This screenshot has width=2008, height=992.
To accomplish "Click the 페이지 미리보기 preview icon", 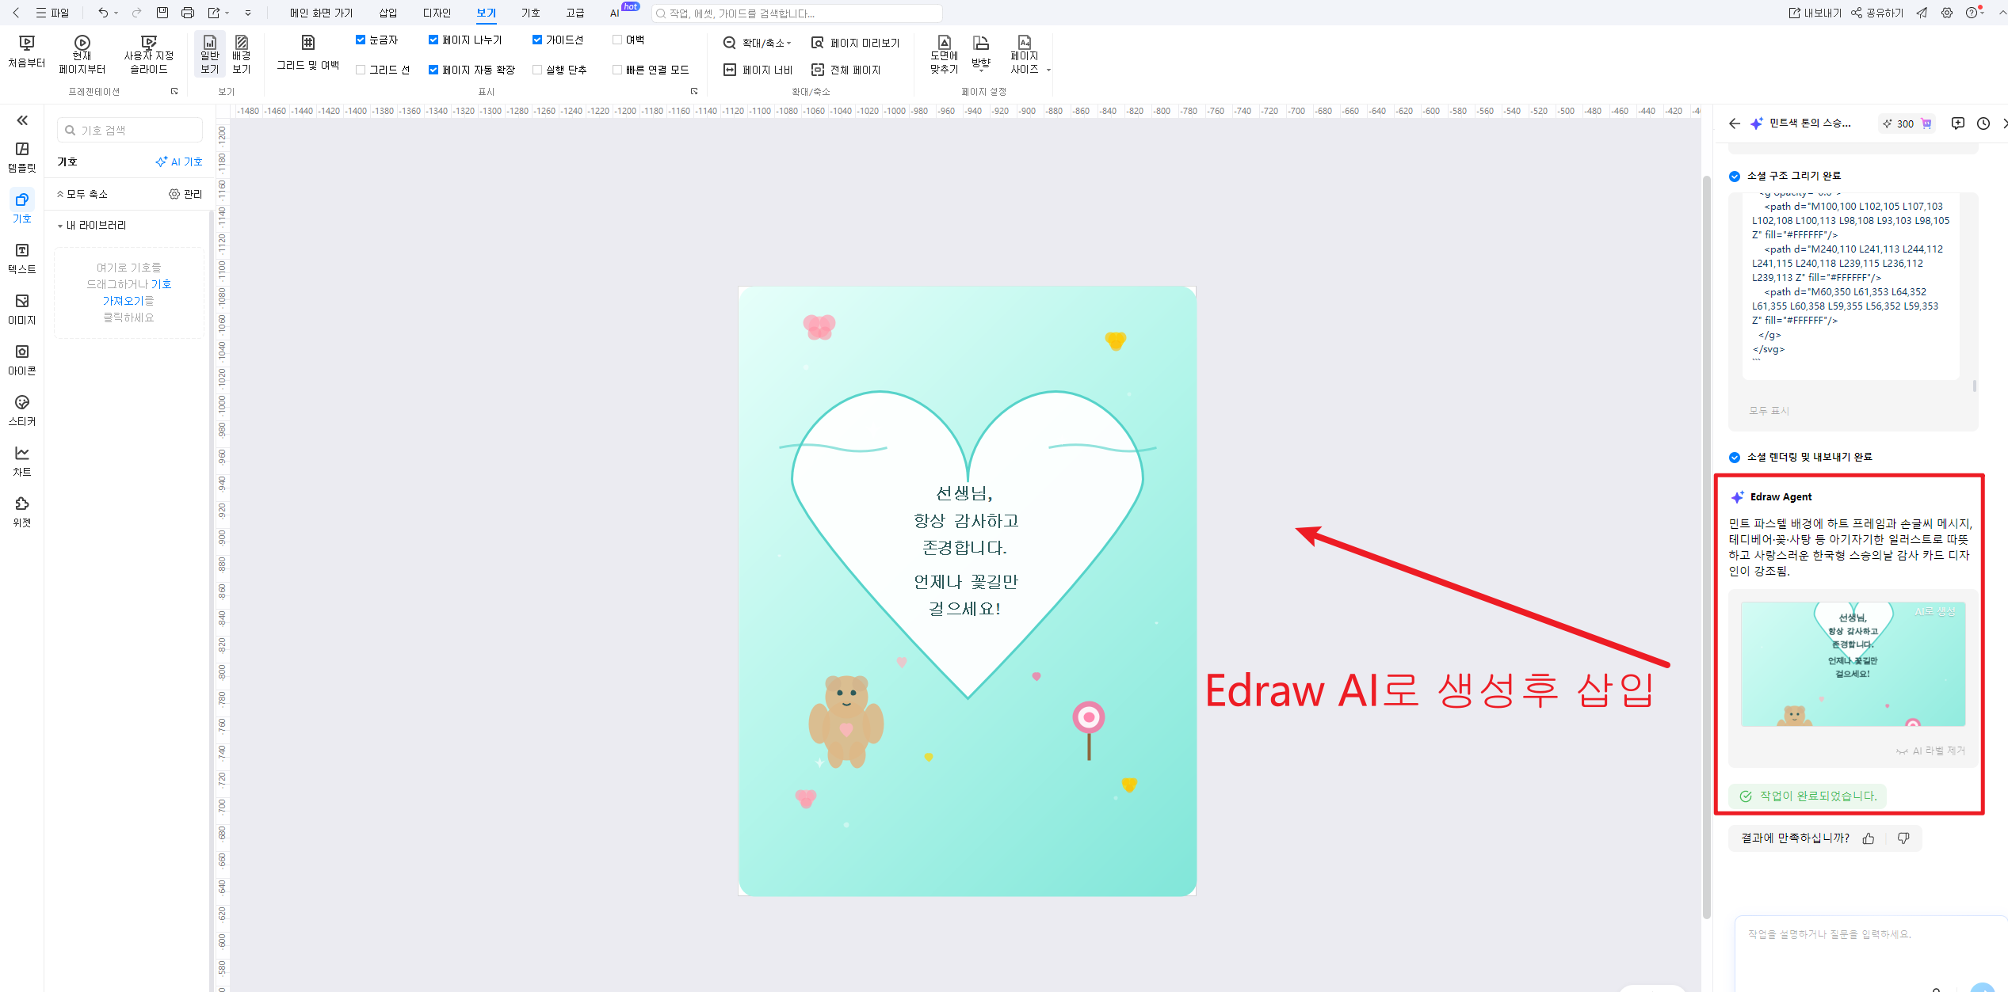I will [x=817, y=43].
